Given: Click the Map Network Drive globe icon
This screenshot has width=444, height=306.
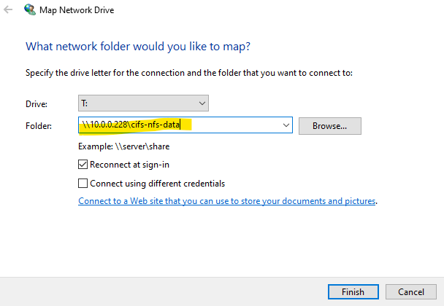Looking at the screenshot, I should tap(30, 11).
